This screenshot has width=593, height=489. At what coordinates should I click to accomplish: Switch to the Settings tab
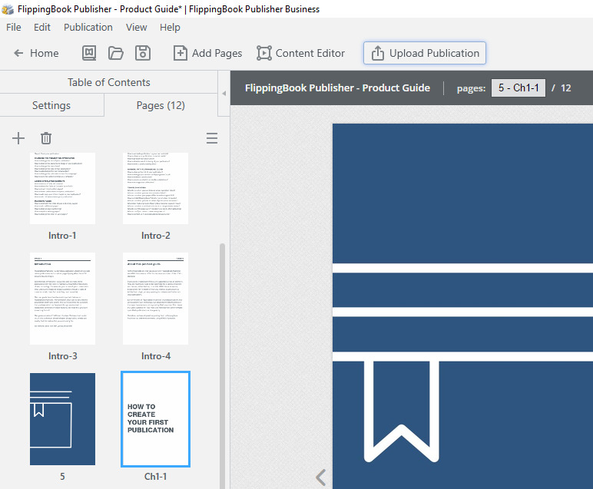point(51,105)
